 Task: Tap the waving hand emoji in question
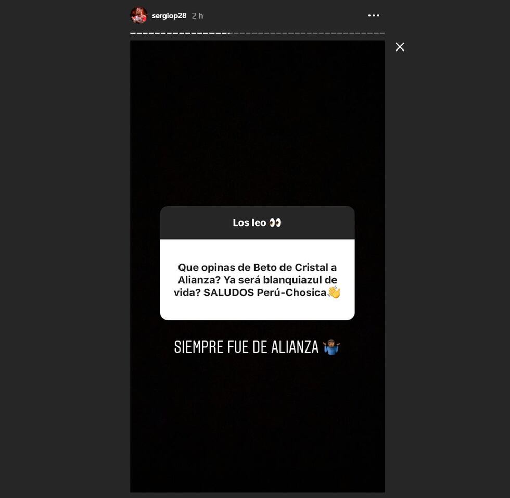(x=334, y=292)
